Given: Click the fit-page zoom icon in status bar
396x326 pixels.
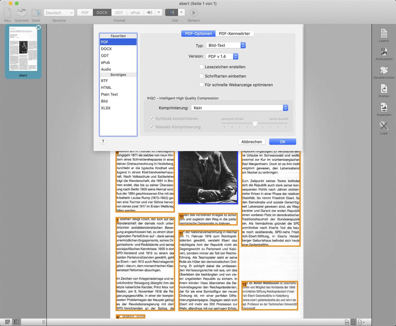Looking at the screenshot, I should (353, 322).
